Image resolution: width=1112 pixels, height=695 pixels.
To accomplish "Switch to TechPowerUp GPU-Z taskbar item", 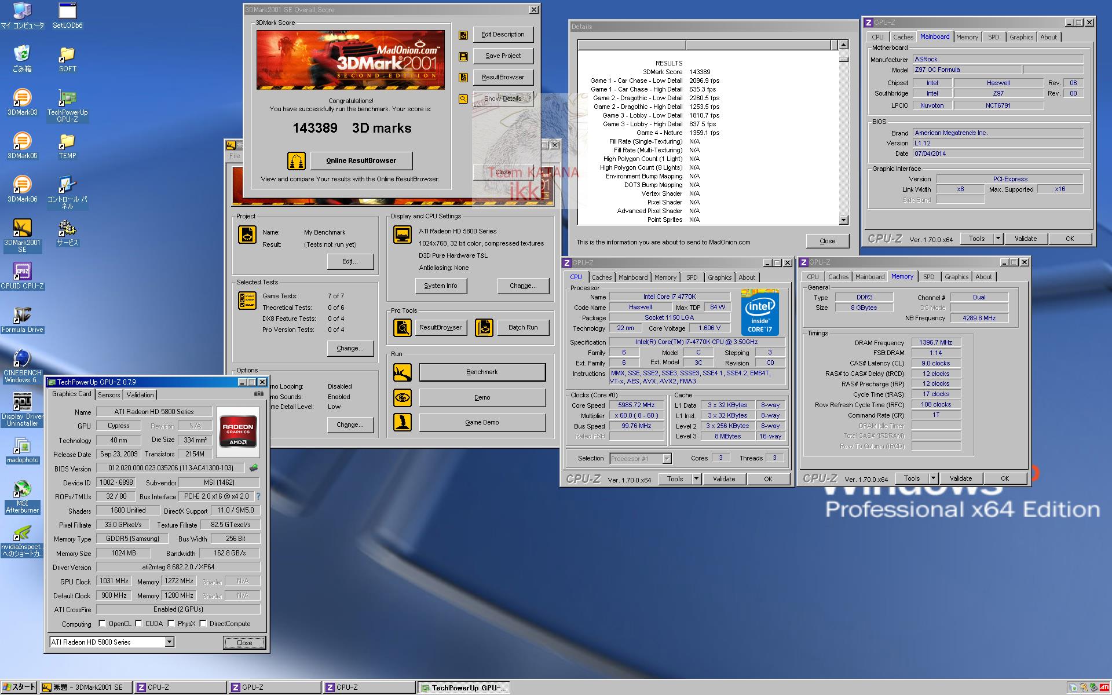I will click(463, 687).
